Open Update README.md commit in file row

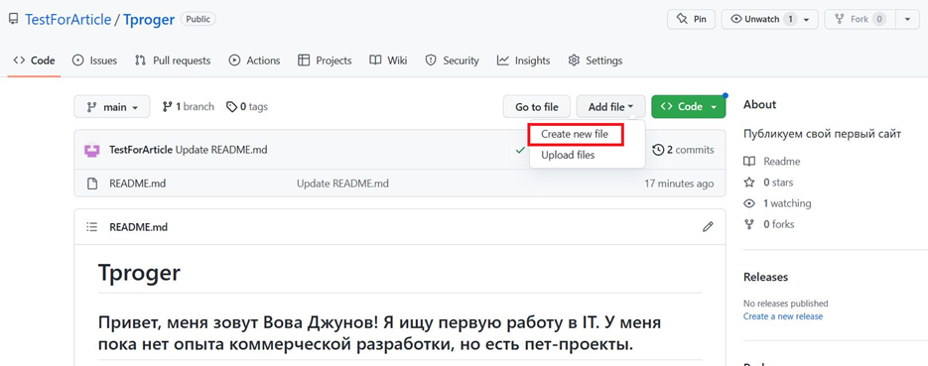coord(342,183)
